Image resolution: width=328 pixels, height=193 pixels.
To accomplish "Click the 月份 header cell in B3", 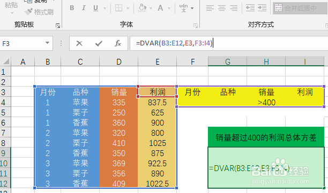I will tap(48, 92).
